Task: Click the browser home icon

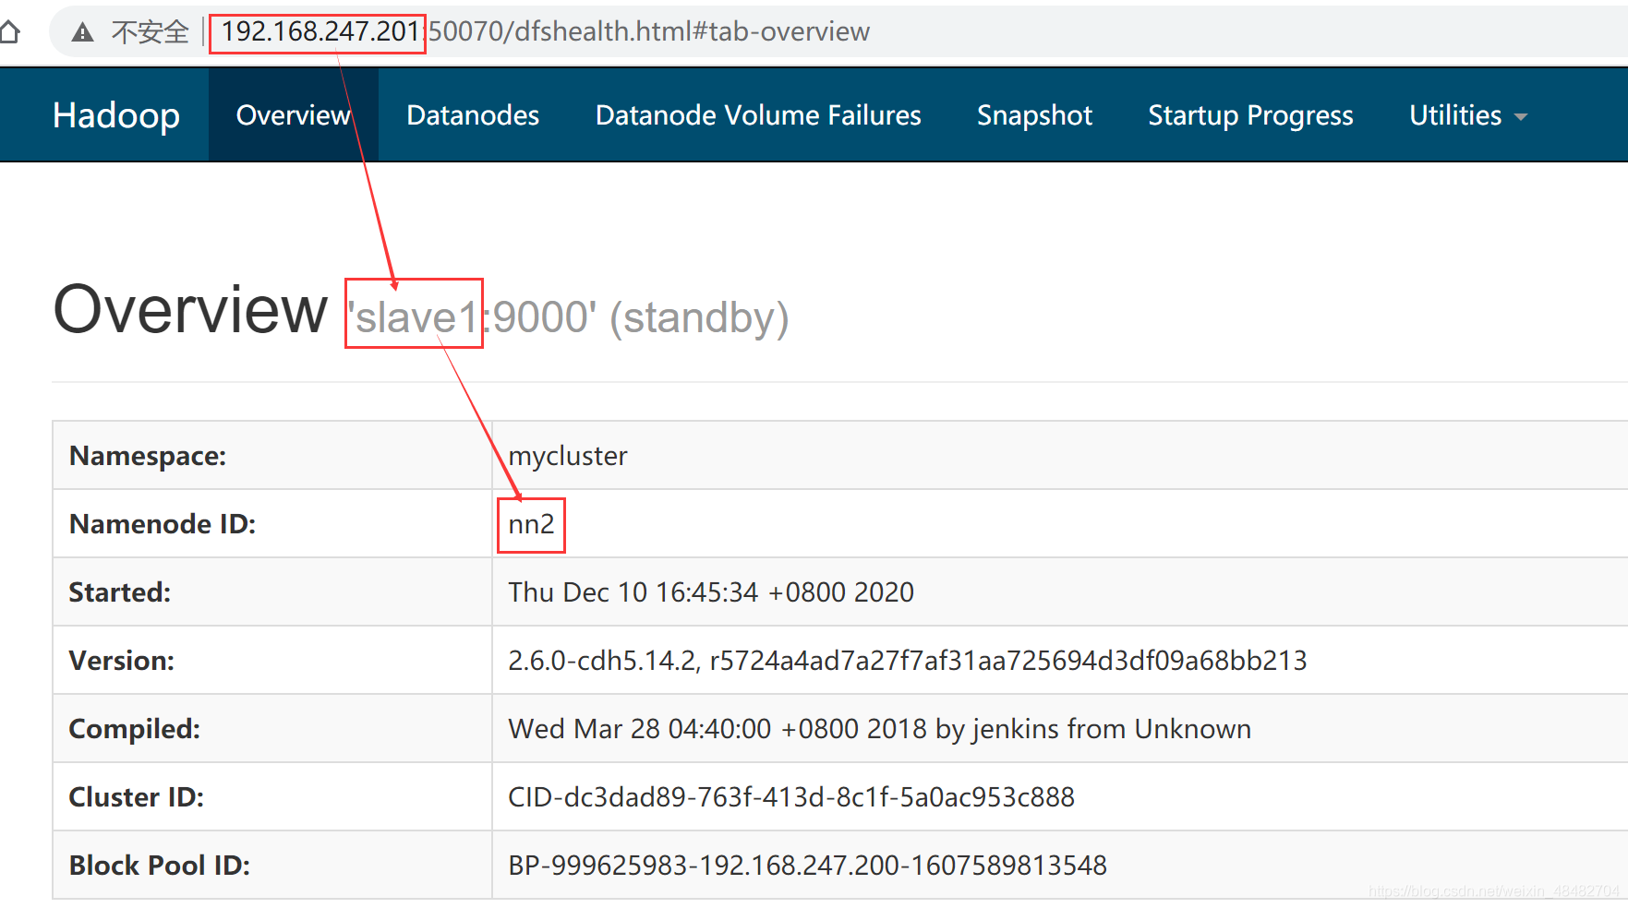Action: (x=9, y=32)
